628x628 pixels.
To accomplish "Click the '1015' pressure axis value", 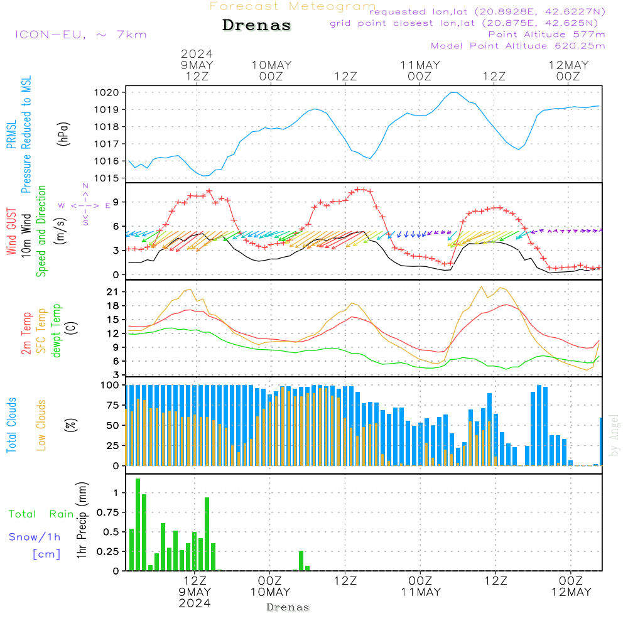I will pyautogui.click(x=107, y=178).
